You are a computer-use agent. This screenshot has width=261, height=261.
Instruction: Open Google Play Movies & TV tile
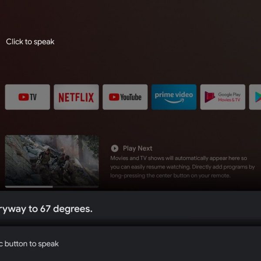click(223, 97)
